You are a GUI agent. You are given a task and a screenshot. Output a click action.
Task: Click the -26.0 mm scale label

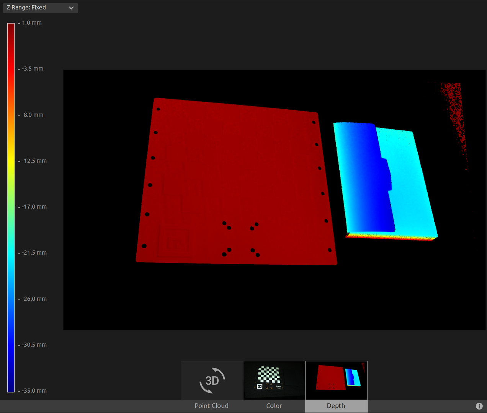tap(34, 299)
